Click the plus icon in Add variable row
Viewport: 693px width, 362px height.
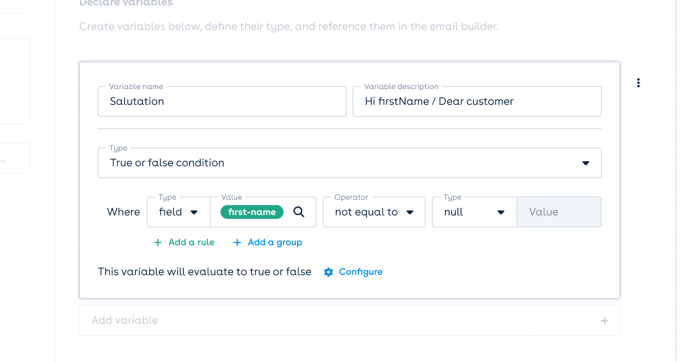[604, 321]
